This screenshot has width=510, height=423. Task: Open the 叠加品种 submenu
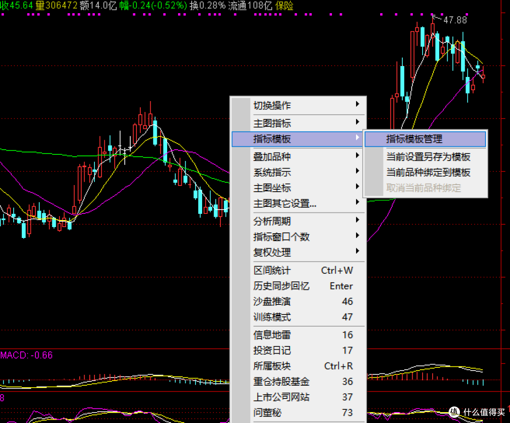click(298, 156)
